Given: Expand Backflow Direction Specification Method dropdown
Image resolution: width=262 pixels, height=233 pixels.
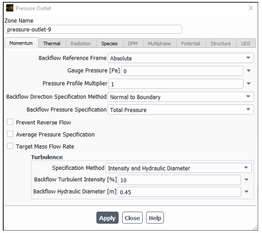Looking at the screenshot, I should (x=181, y=97).
